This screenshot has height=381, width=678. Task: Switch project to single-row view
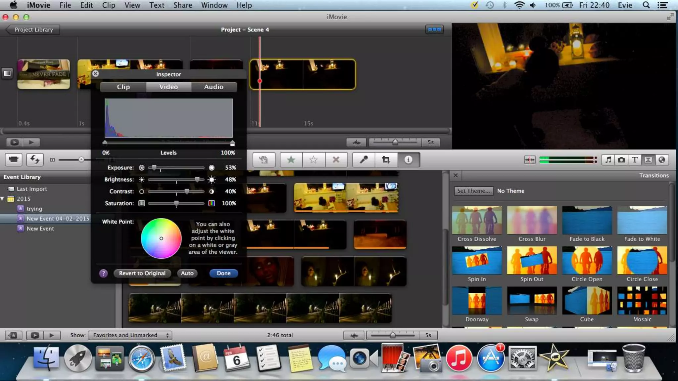tap(434, 29)
